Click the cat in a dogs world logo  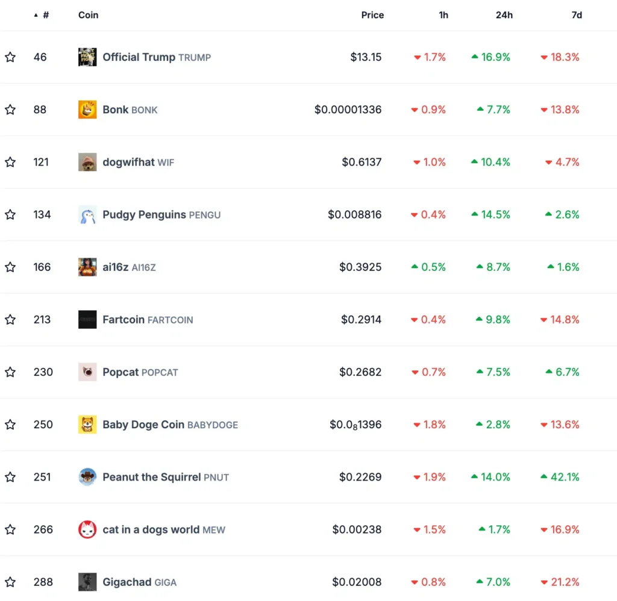click(x=87, y=529)
